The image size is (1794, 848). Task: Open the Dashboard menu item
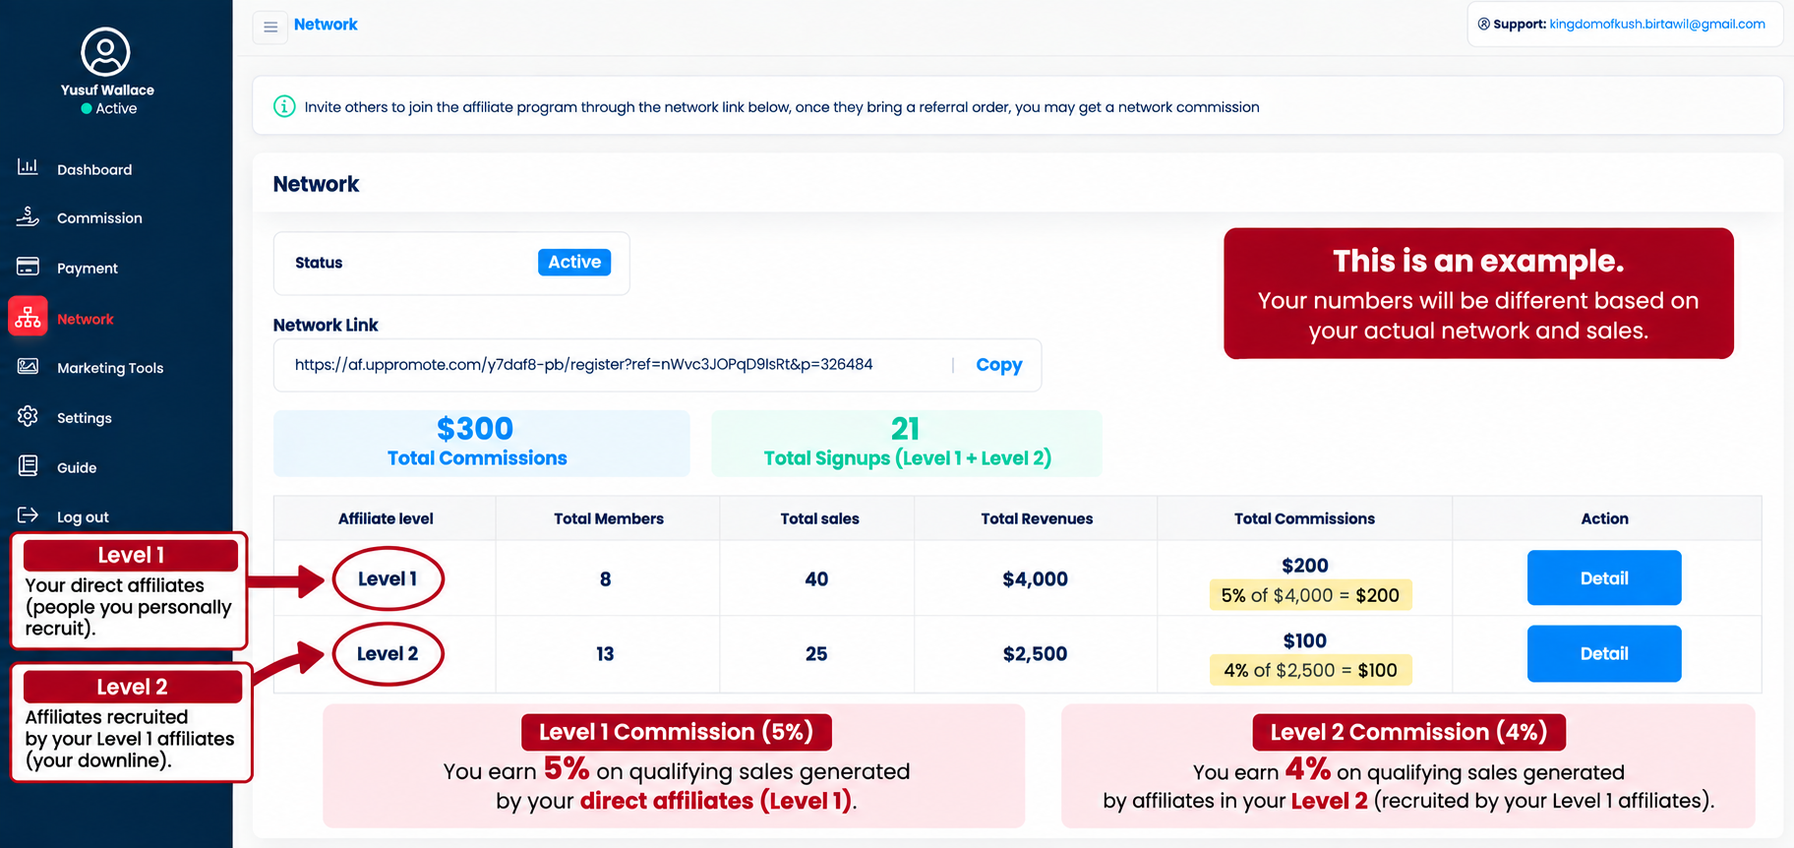[x=94, y=169]
